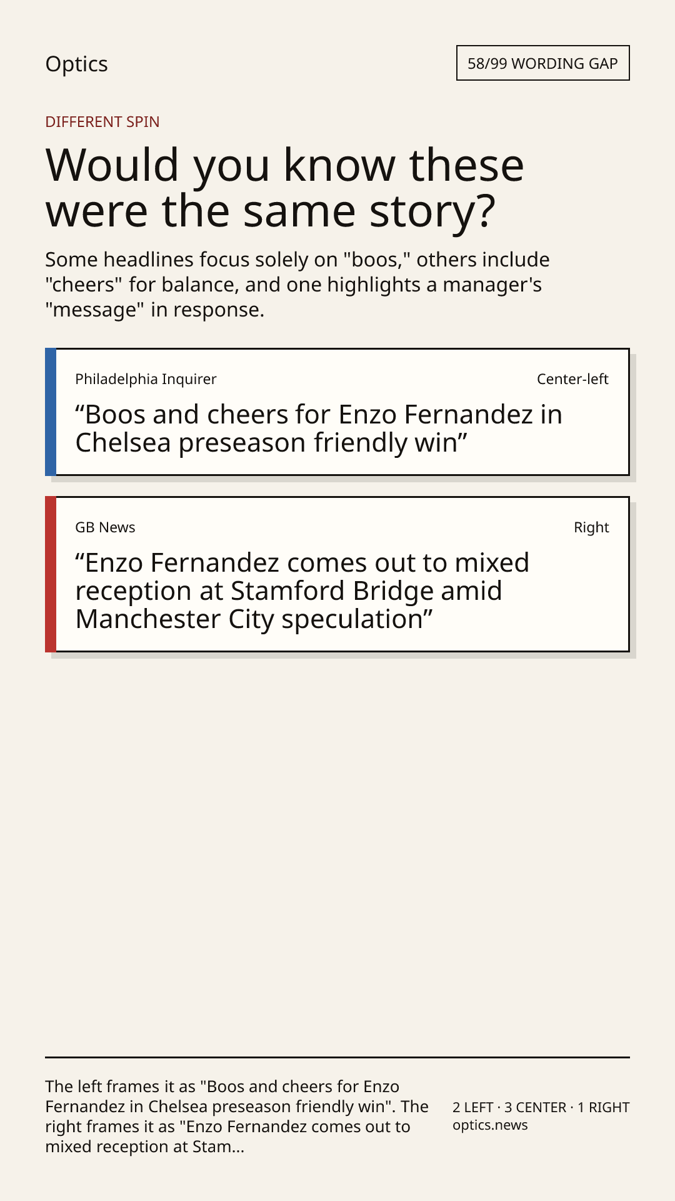The width and height of the screenshot is (675, 1201).
Task: Click the 'Enzo Fernandez comes out' headline
Action: pos(302,591)
